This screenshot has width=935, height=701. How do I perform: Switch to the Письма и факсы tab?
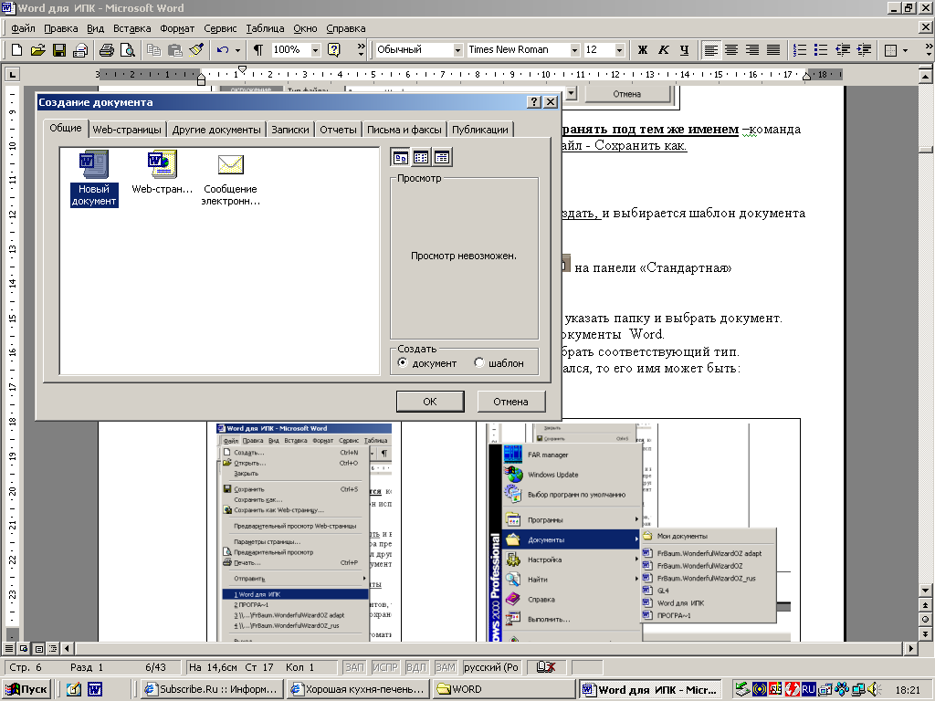pos(404,130)
